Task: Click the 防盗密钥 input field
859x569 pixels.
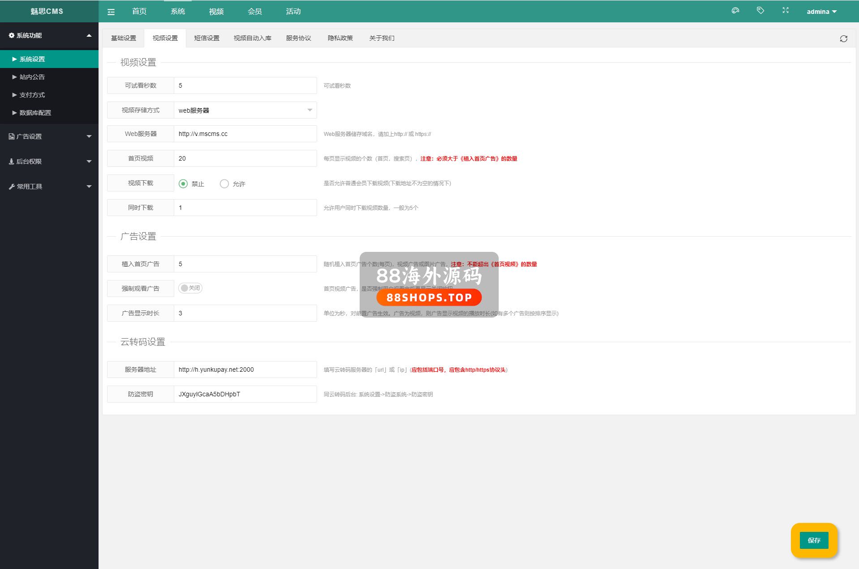Action: 245,394
